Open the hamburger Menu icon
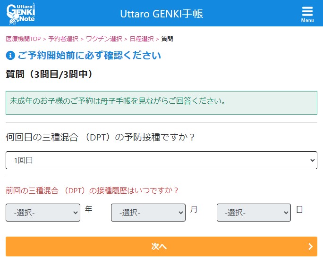The height and width of the screenshot is (263, 323). [x=307, y=14]
